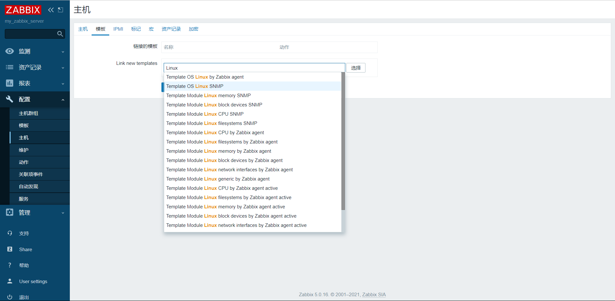The height and width of the screenshot is (301, 615).
Task: Select Linux memory by Zabbix agent active
Action: point(252,207)
